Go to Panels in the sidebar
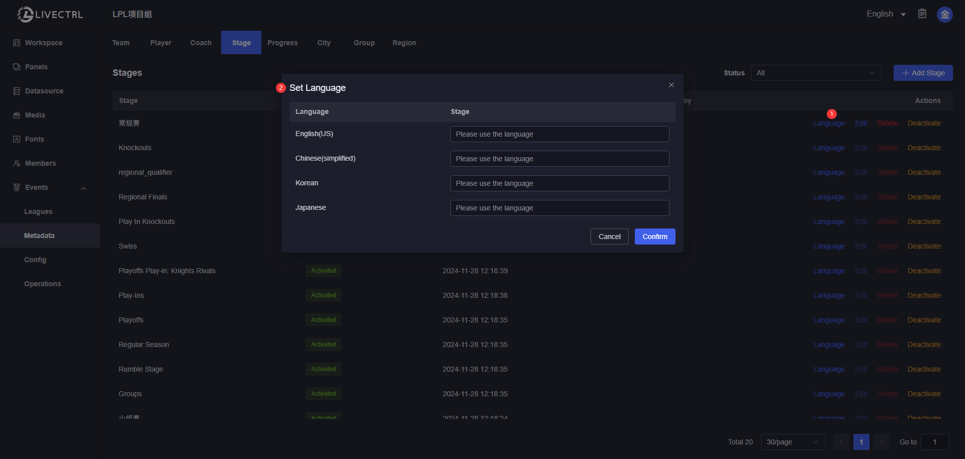 point(36,67)
